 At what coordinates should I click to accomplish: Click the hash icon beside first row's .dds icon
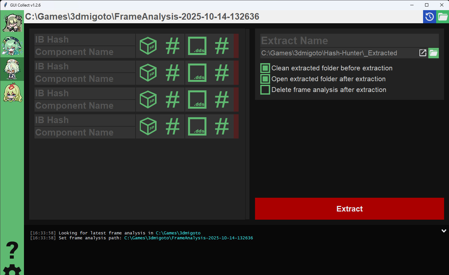tap(222, 46)
